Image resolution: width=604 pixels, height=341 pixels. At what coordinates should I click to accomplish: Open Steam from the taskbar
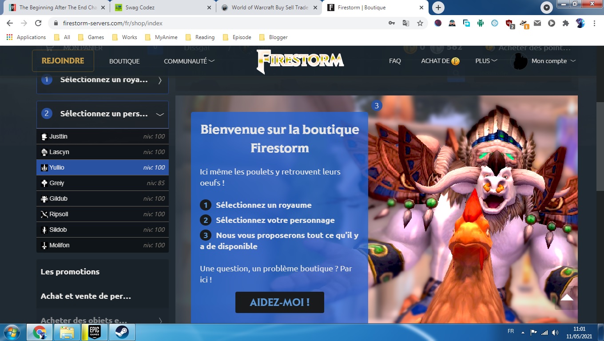coord(121,332)
